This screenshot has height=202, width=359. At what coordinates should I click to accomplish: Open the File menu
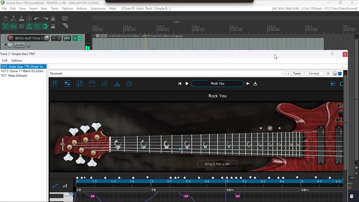pos(4,8)
